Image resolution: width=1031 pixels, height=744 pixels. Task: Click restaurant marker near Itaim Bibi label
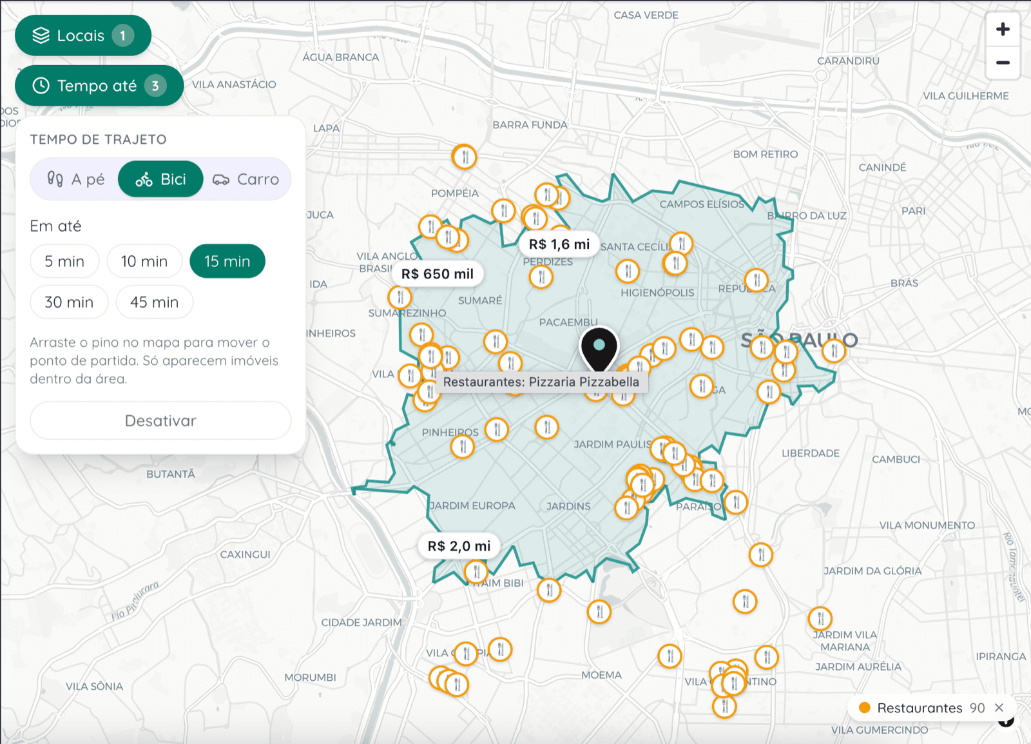pyautogui.click(x=476, y=571)
